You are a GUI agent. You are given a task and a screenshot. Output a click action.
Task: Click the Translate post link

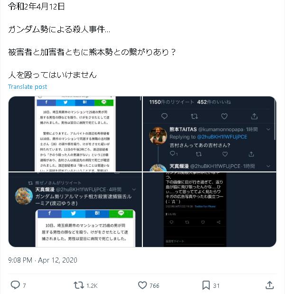[x=28, y=87]
